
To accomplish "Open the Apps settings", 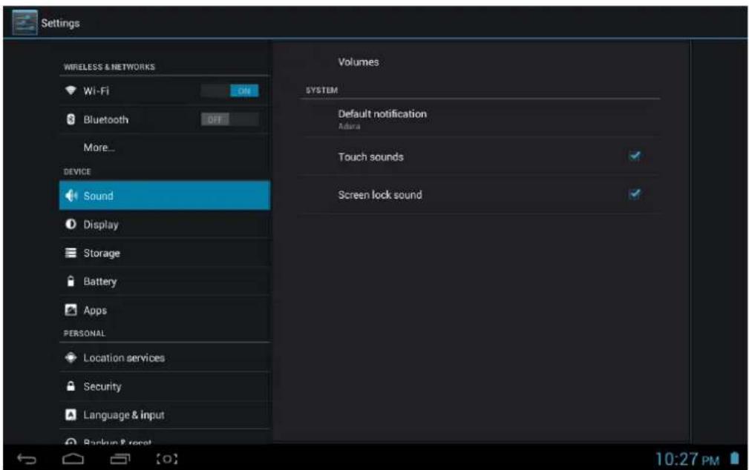I will pyautogui.click(x=165, y=310).
